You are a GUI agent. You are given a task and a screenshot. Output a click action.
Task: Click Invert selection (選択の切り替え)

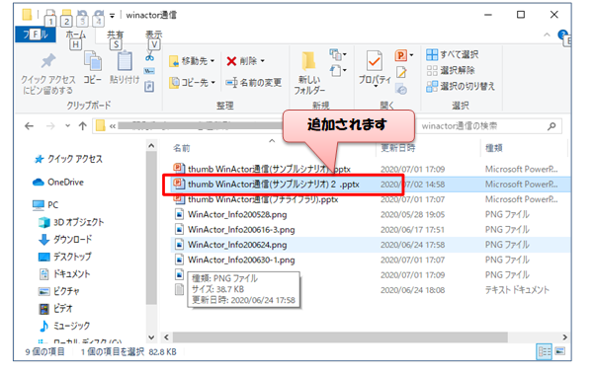coord(461,86)
